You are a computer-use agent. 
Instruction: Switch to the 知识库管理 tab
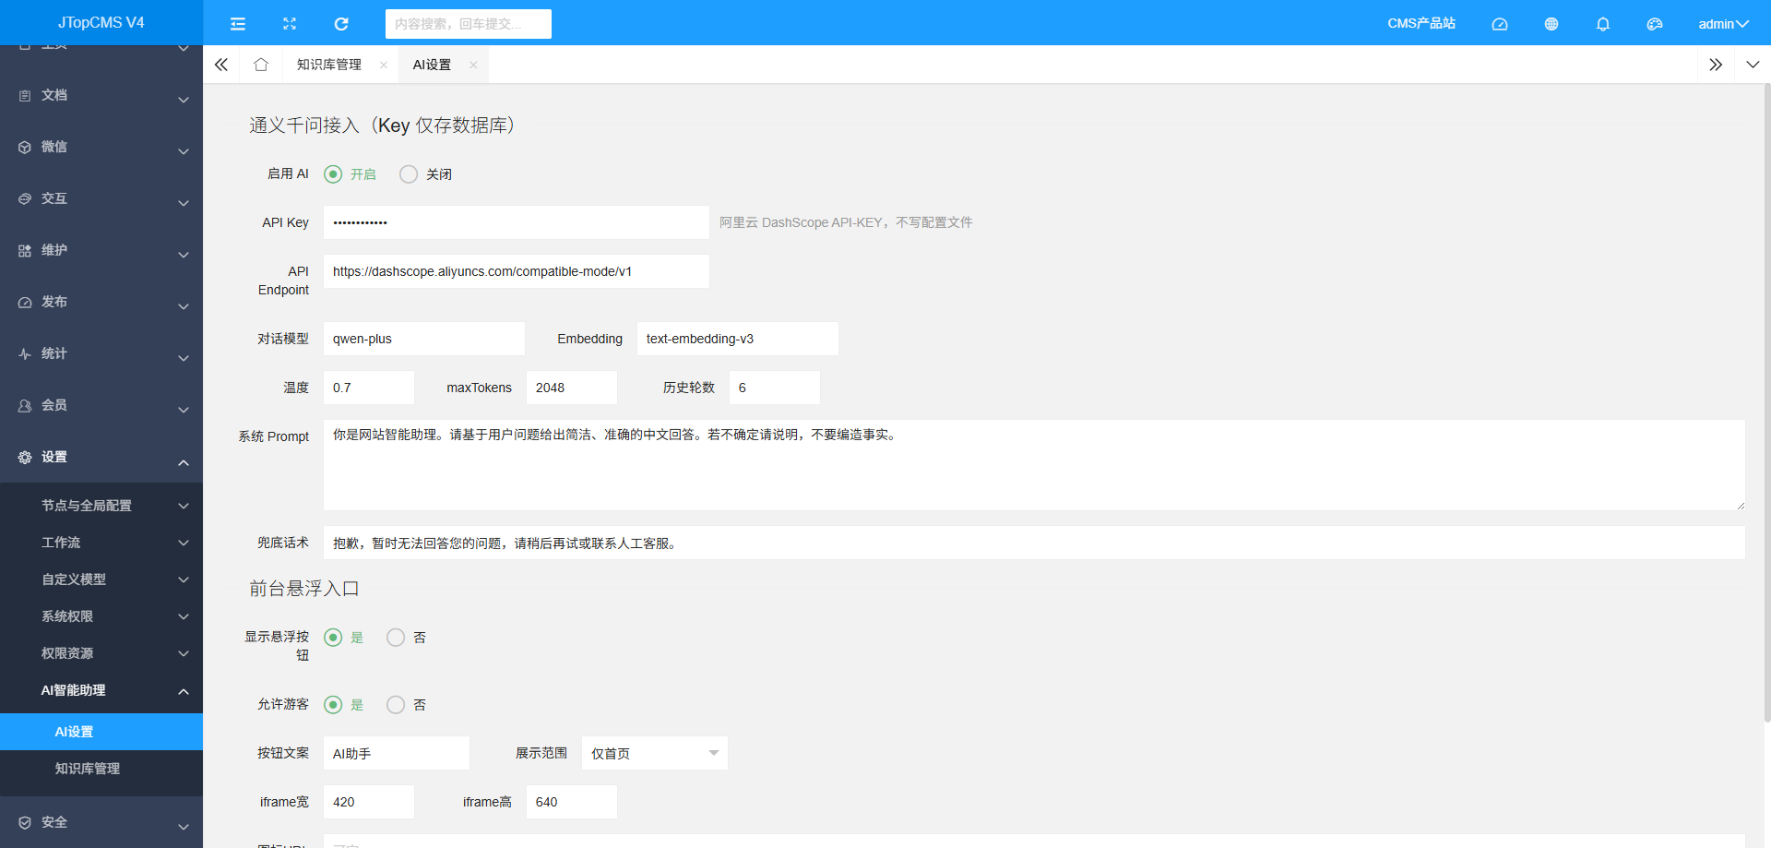tap(329, 65)
